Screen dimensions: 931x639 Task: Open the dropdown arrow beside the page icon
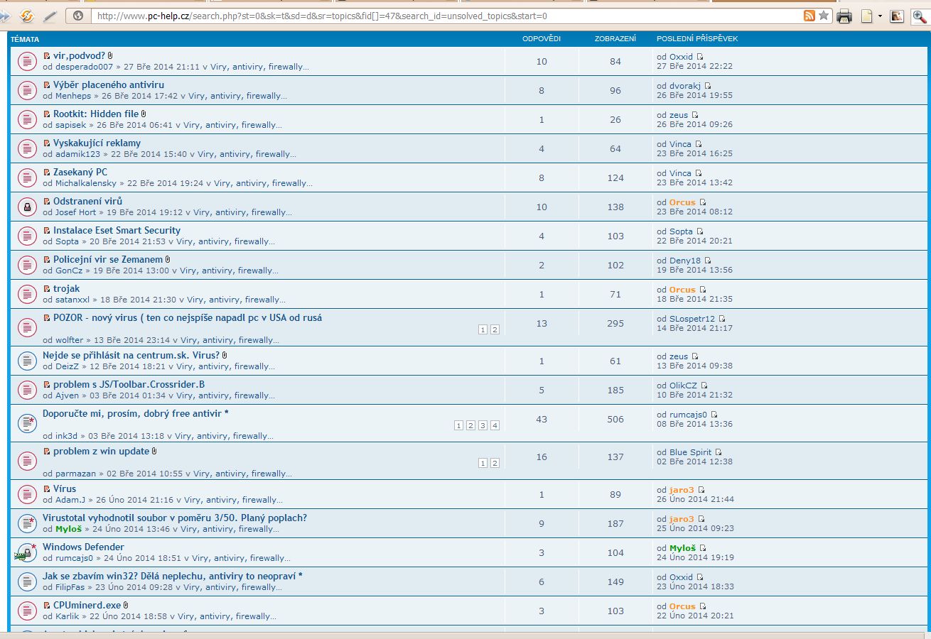coord(880,16)
